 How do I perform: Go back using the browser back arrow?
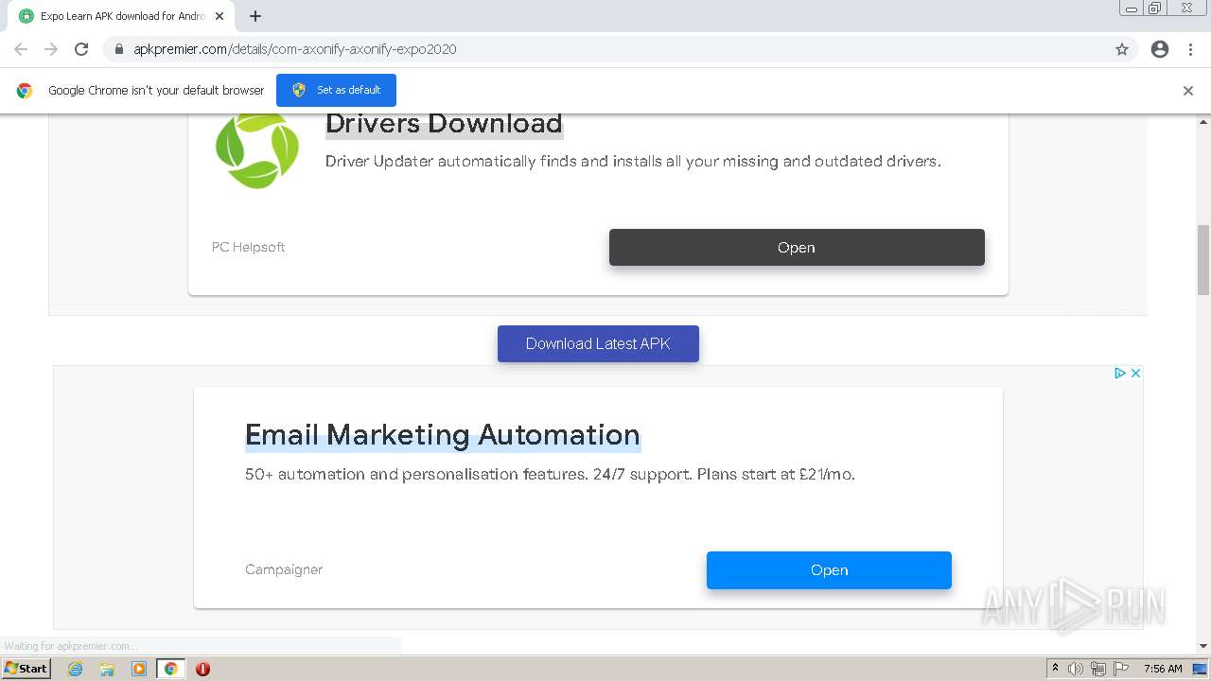21,49
